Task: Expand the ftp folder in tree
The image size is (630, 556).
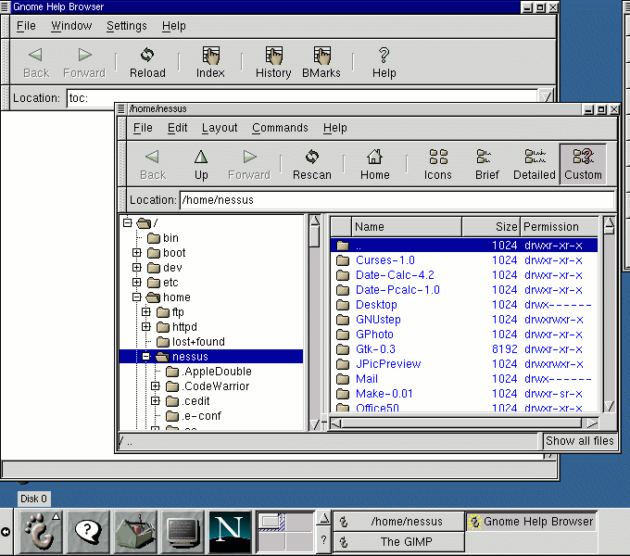Action: point(146,312)
